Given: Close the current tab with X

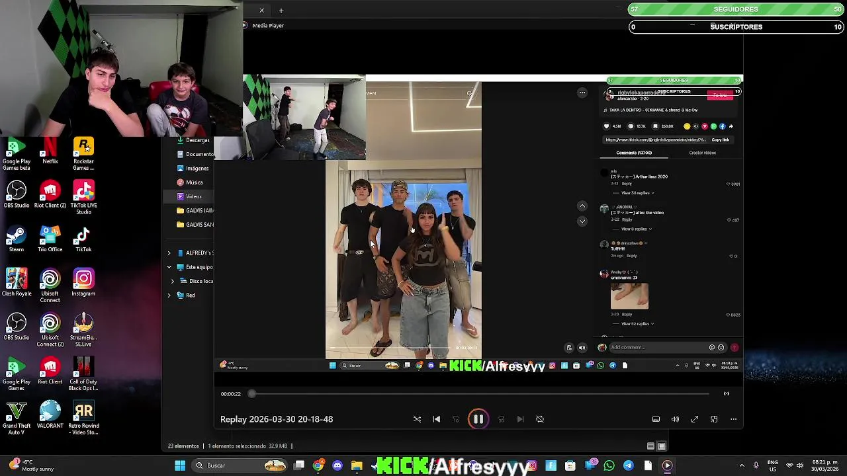Looking at the screenshot, I should tap(262, 11).
